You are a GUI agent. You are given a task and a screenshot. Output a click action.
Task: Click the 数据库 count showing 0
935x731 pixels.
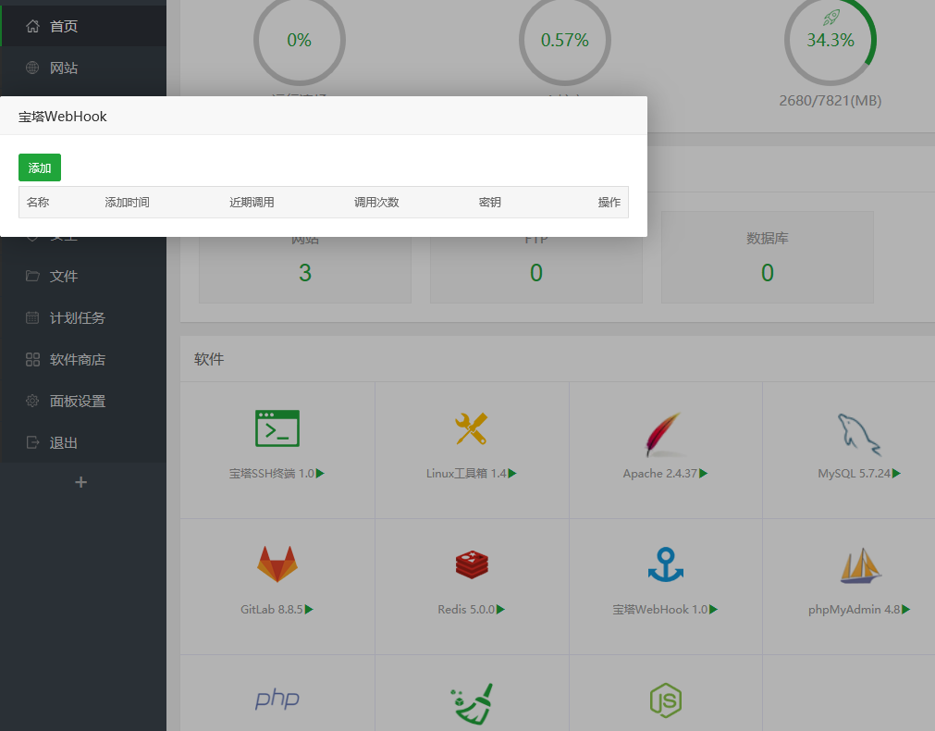click(768, 273)
